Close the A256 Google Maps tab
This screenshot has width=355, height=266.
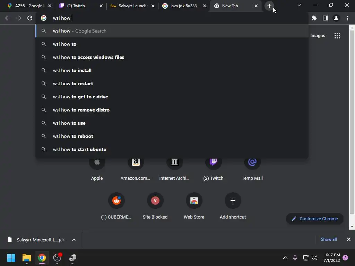[50, 6]
